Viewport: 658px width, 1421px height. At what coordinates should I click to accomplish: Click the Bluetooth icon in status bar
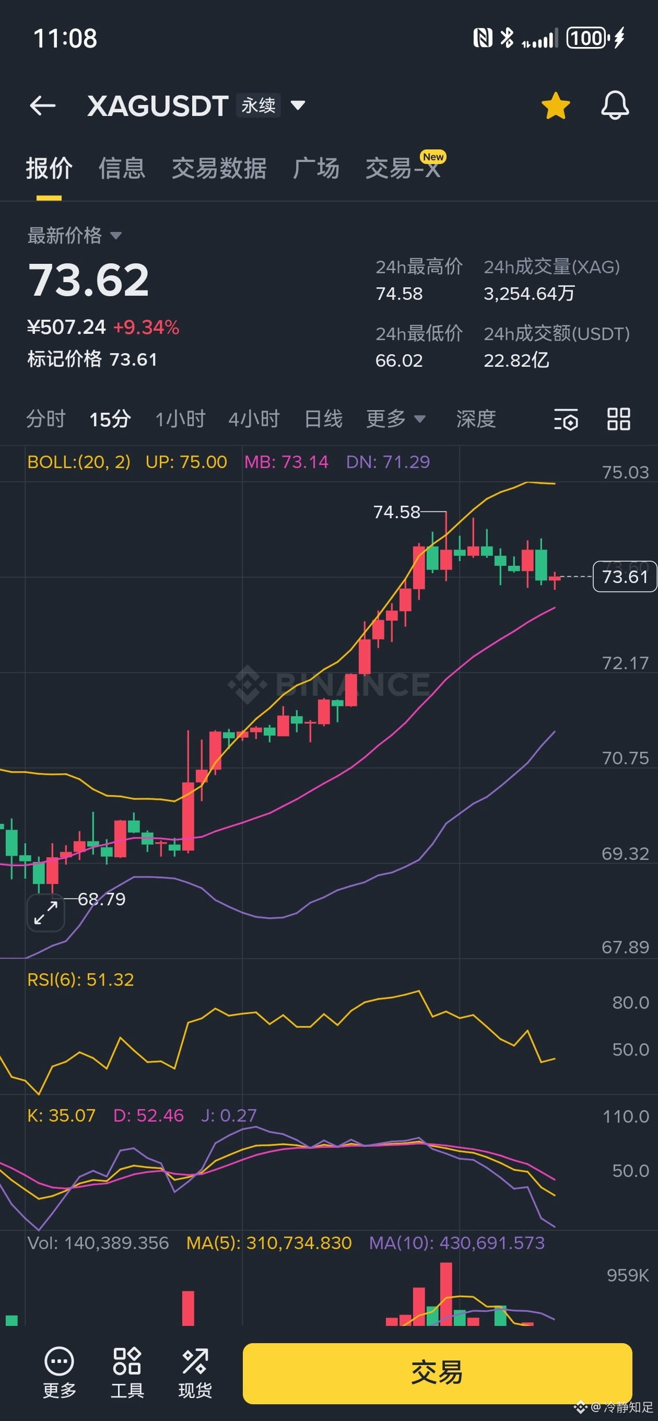click(x=507, y=38)
